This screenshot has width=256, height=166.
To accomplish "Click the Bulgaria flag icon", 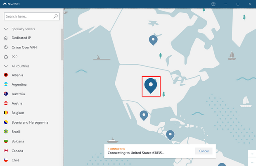I will [x=6, y=141].
